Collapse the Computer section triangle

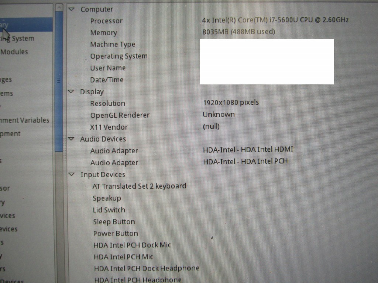point(71,9)
